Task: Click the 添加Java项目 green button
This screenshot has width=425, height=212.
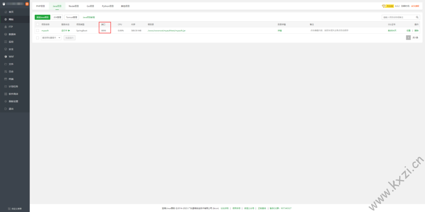Action: point(43,17)
